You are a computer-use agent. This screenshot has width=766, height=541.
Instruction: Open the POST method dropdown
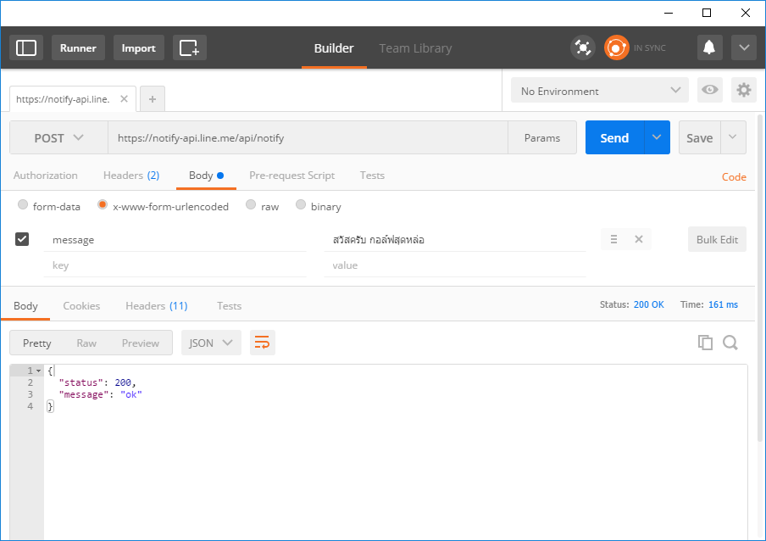pyautogui.click(x=58, y=138)
